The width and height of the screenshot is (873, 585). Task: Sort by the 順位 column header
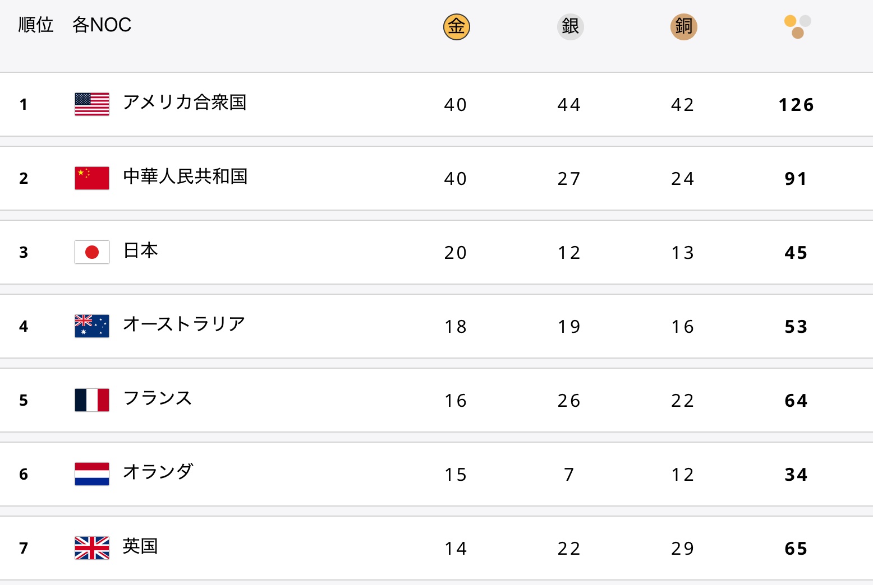click(36, 25)
